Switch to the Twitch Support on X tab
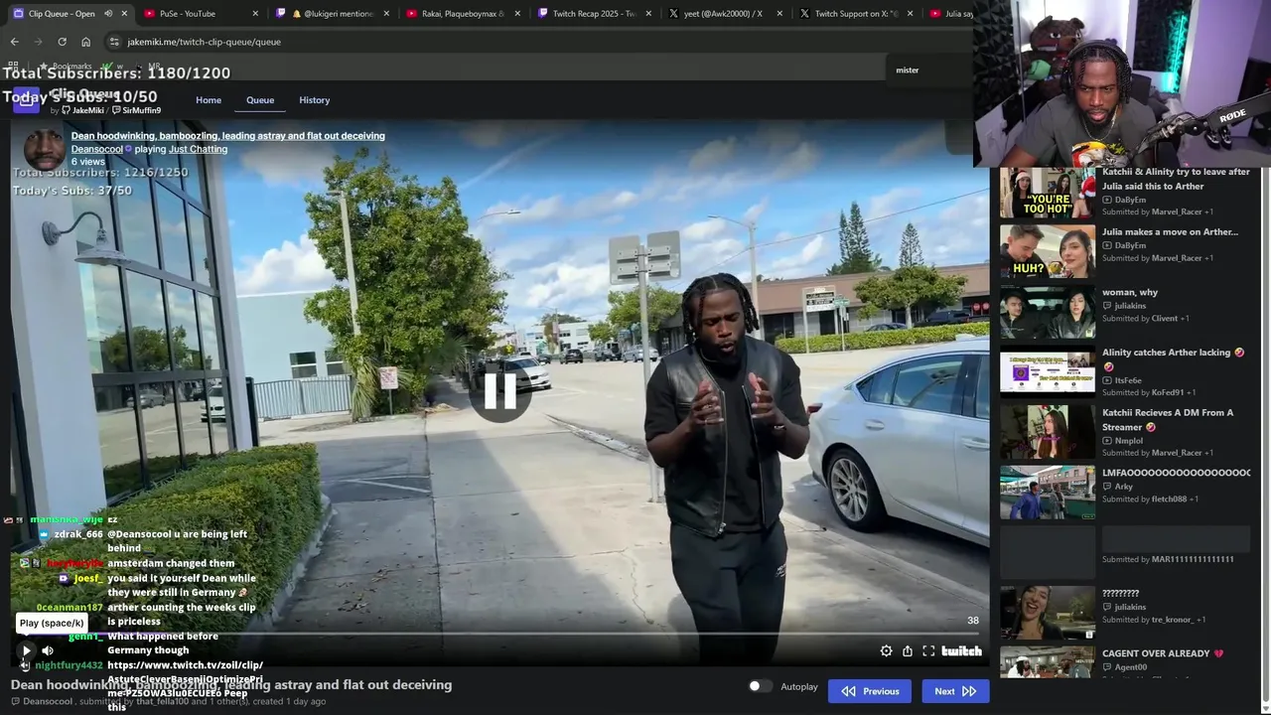Screen dimensions: 1271x715 (x=854, y=14)
